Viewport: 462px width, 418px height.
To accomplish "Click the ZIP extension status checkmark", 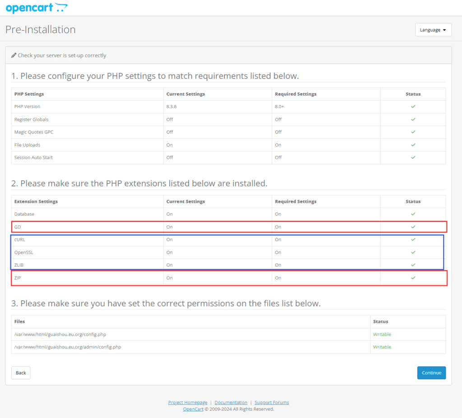I will click(x=412, y=278).
